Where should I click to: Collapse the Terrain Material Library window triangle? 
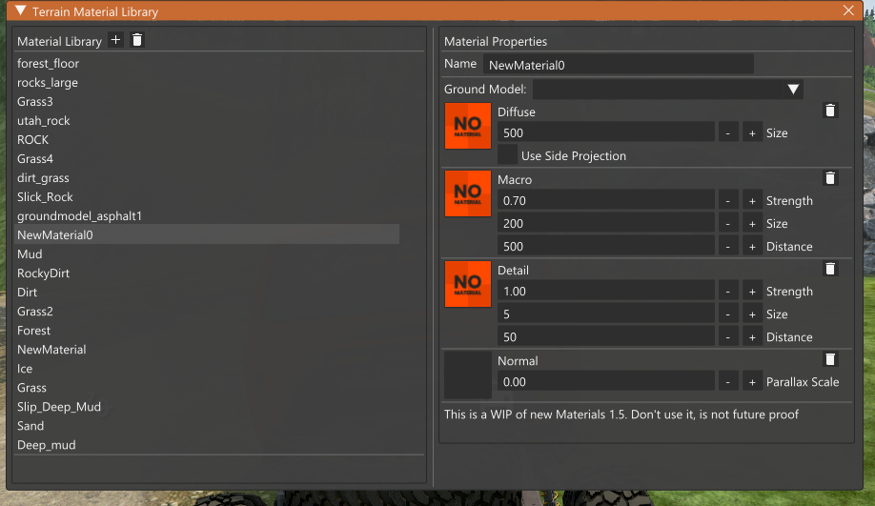click(x=21, y=10)
